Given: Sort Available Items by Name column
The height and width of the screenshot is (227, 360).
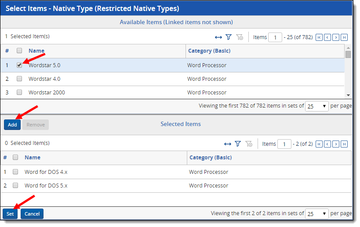Looking at the screenshot, I should coord(36,50).
